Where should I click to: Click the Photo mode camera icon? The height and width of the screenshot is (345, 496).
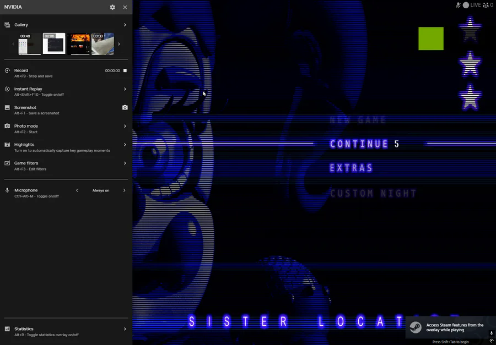[7, 126]
